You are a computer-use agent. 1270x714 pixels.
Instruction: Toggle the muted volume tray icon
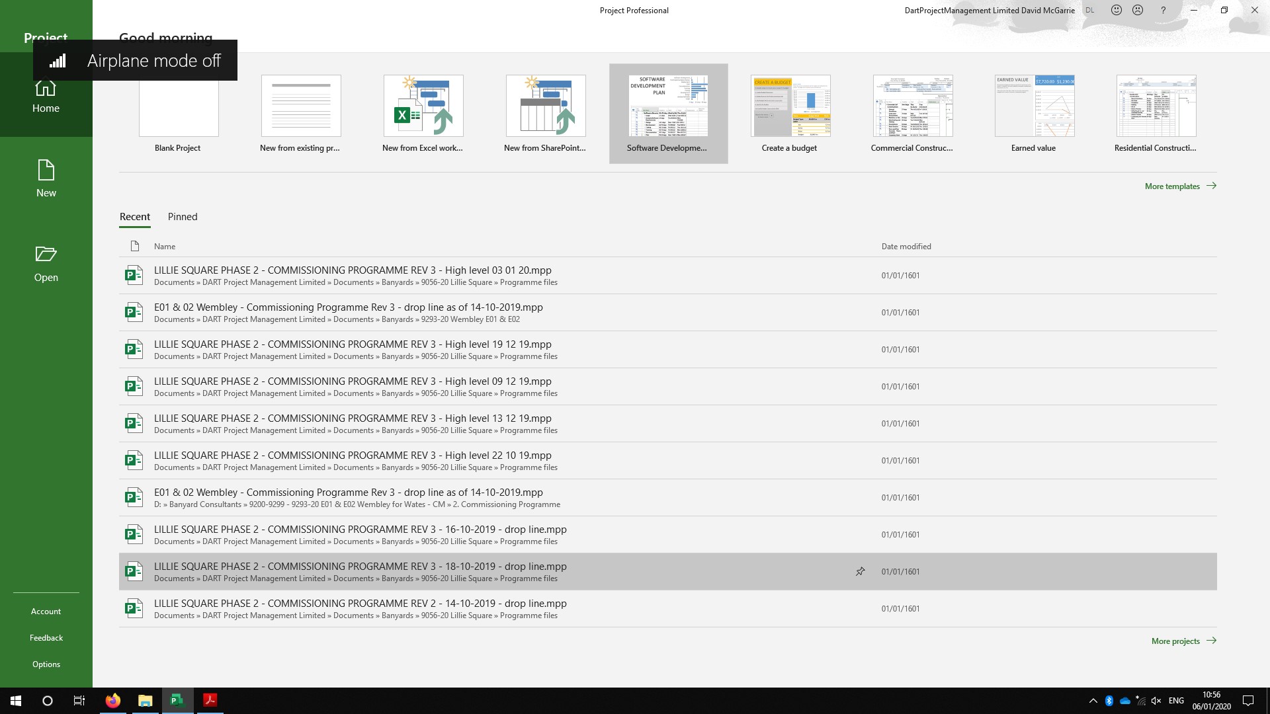pos(1156,701)
